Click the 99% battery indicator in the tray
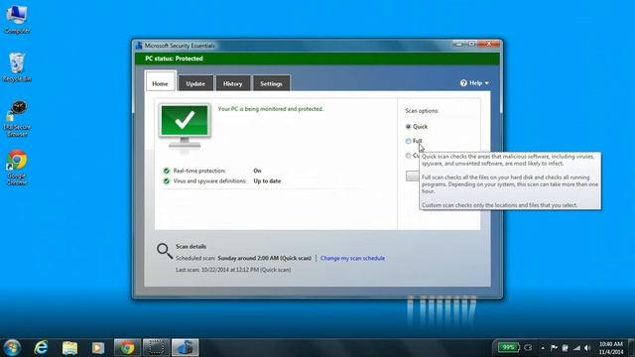The height and width of the screenshot is (357, 635). pyautogui.click(x=508, y=347)
